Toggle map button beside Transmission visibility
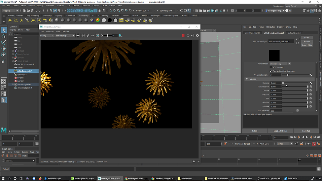The width and height of the screenshot is (322, 181). coord(311,87)
